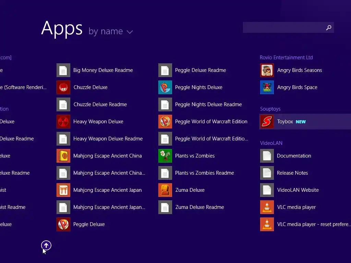Click the 'Heavy Weapon Deluxe' label text
The width and height of the screenshot is (351, 263).
98,122
